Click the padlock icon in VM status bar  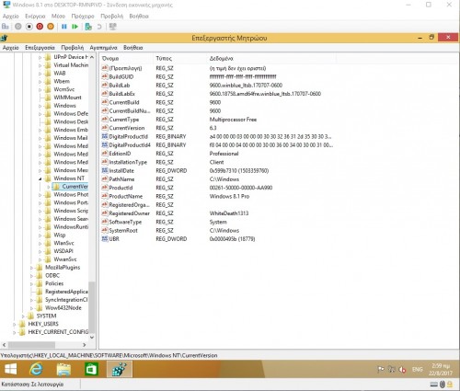tap(450, 385)
